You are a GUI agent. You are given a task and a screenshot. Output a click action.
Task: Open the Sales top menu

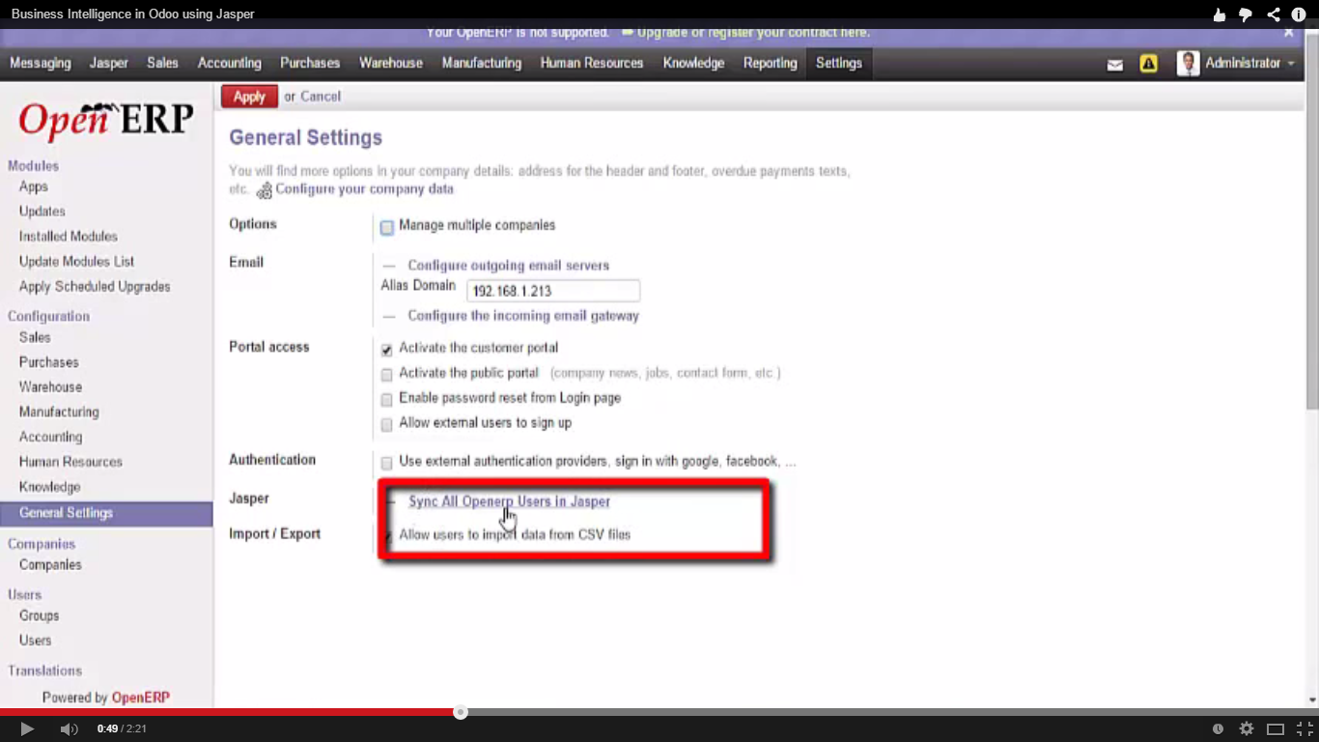(162, 63)
